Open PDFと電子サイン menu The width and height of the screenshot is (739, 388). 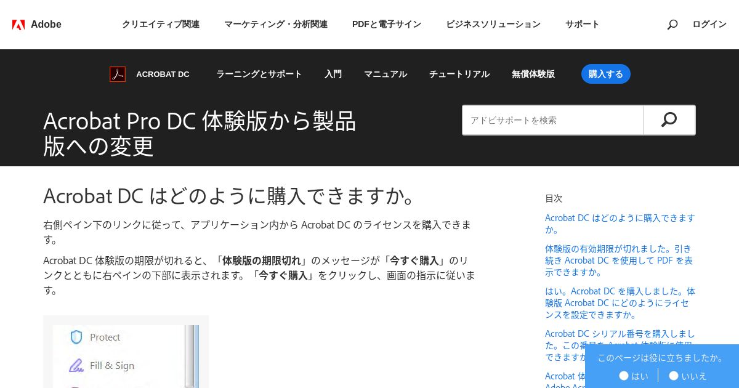(387, 25)
